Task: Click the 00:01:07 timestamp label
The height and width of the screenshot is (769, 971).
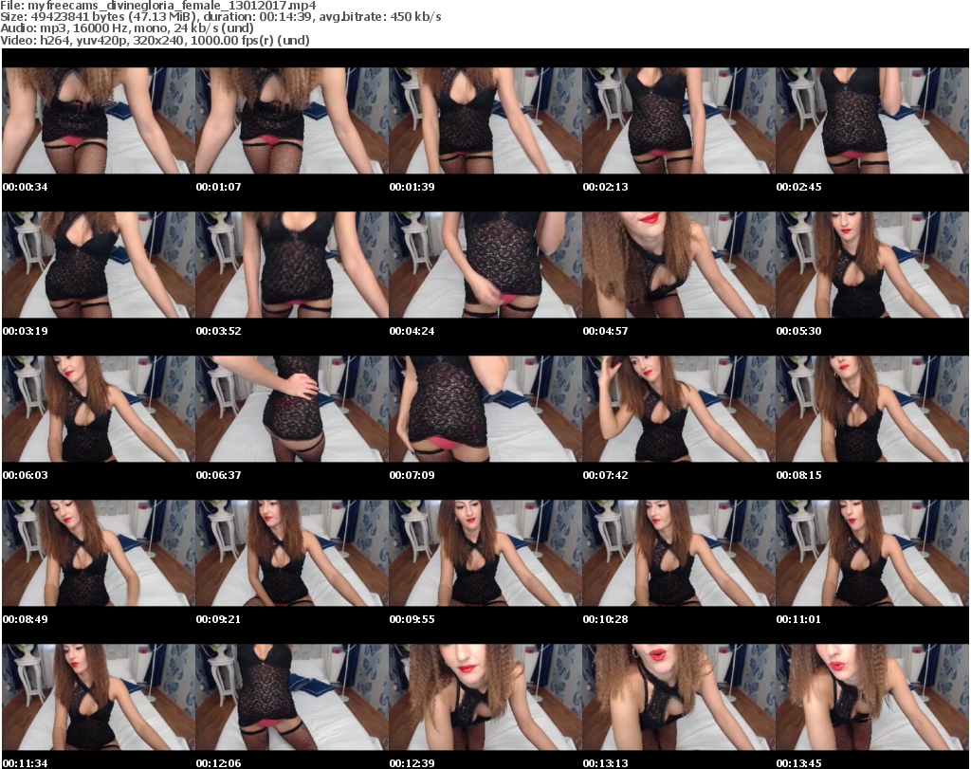Action: (219, 187)
